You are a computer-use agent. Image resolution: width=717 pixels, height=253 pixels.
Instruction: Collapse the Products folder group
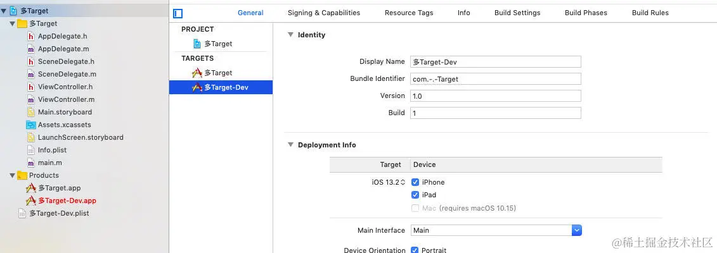[x=13, y=175]
